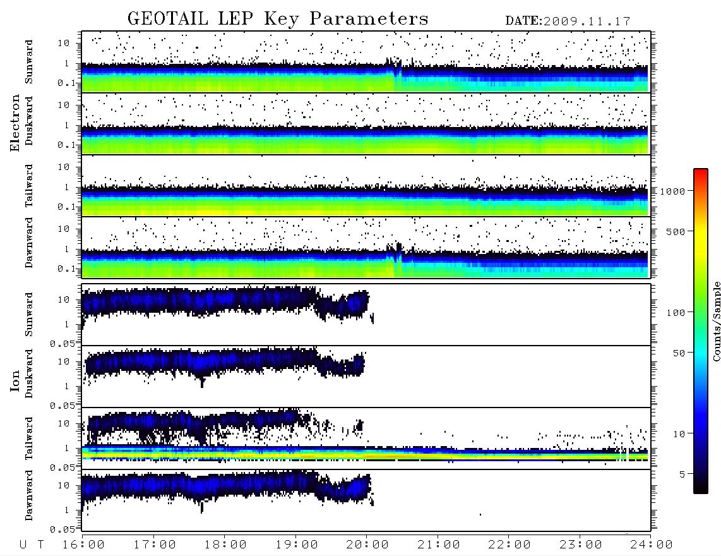Click the Ion Dawnward spectrogram panel
Screen dimensions: 721x556
click(x=366, y=500)
